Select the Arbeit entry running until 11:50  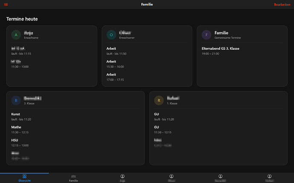coord(116,51)
